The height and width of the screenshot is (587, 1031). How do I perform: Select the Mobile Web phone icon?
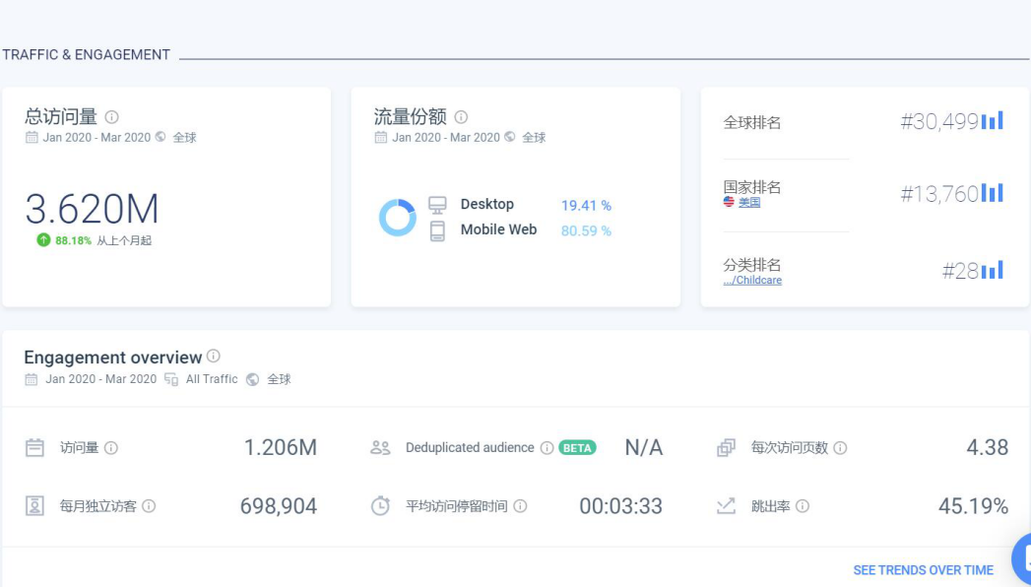435,228
